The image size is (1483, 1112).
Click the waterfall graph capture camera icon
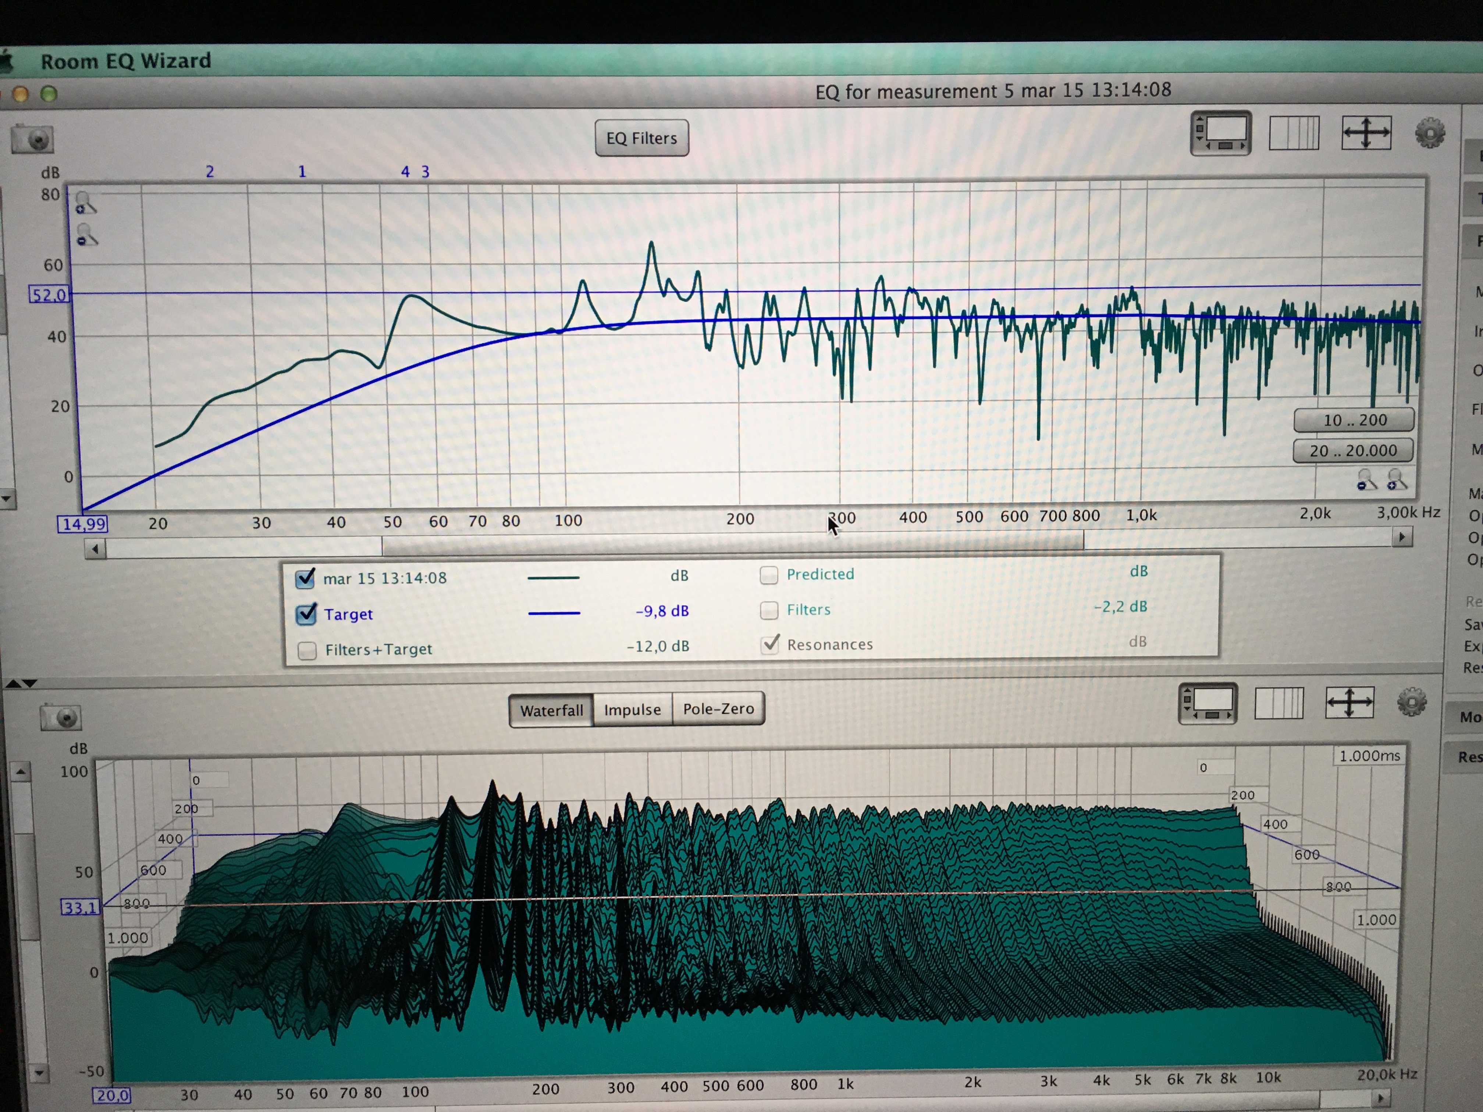coord(60,718)
